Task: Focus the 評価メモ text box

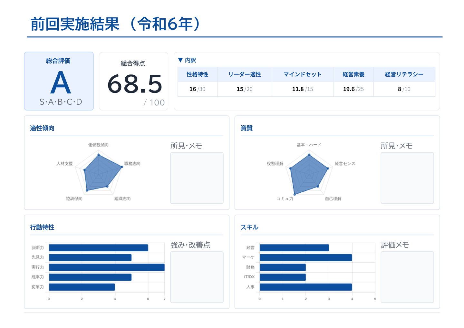Action: pyautogui.click(x=407, y=277)
